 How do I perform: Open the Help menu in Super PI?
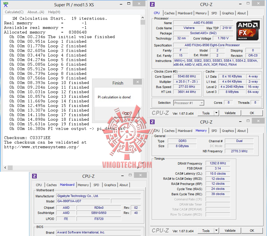54,12
